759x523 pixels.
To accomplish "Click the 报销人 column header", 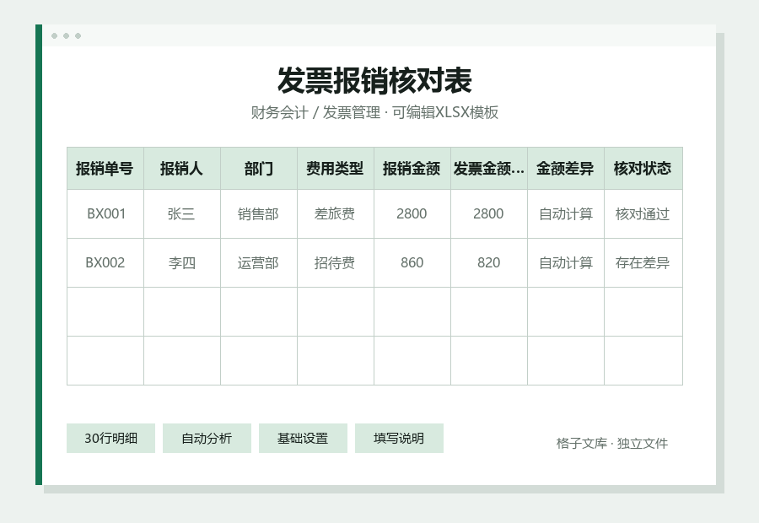I will [x=182, y=169].
